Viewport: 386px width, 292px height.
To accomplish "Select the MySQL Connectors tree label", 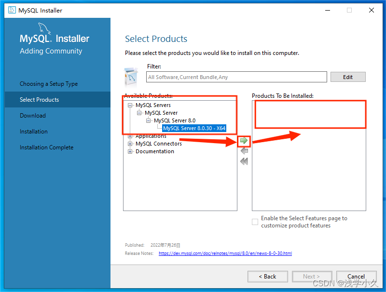I will pyautogui.click(x=159, y=144).
